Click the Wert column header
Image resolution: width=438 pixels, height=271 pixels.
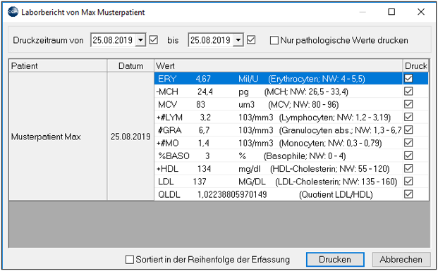[278, 65]
